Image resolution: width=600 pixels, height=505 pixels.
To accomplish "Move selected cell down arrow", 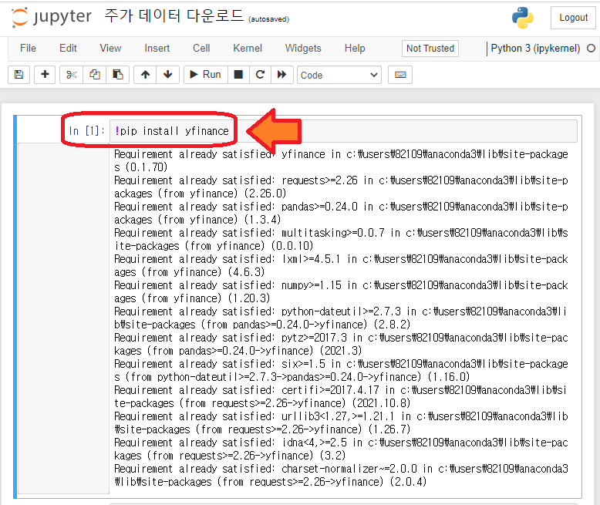I will [x=167, y=75].
